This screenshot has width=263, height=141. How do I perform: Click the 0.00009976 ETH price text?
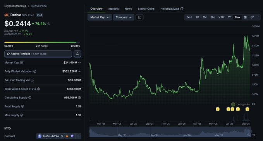[x=13, y=34]
